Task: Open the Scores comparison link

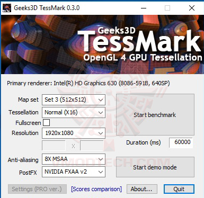Action: tap(96, 189)
